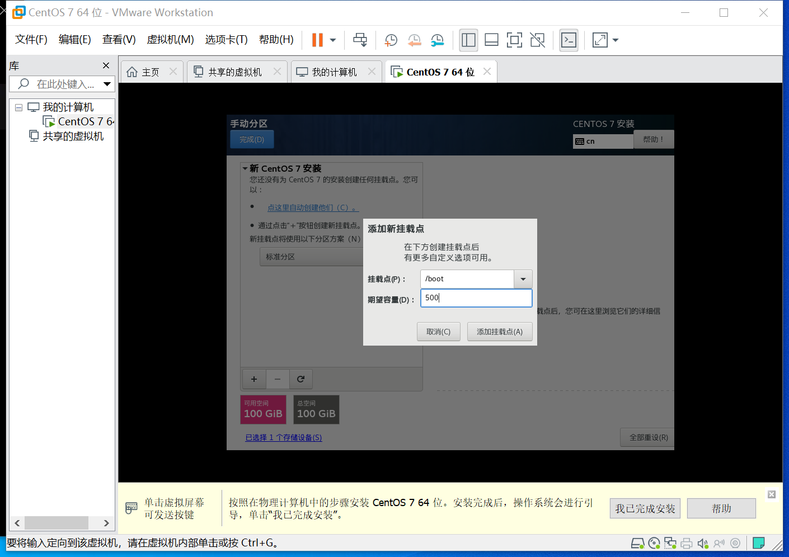Toggle the library sidebar view

point(468,40)
